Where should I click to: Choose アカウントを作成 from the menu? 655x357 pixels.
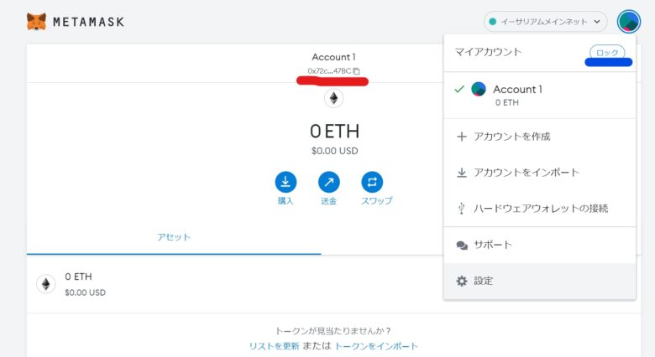[x=540, y=137]
